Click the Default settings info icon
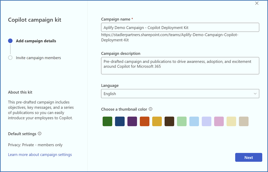Screen dimensions: 268x172 (x=39, y=134)
